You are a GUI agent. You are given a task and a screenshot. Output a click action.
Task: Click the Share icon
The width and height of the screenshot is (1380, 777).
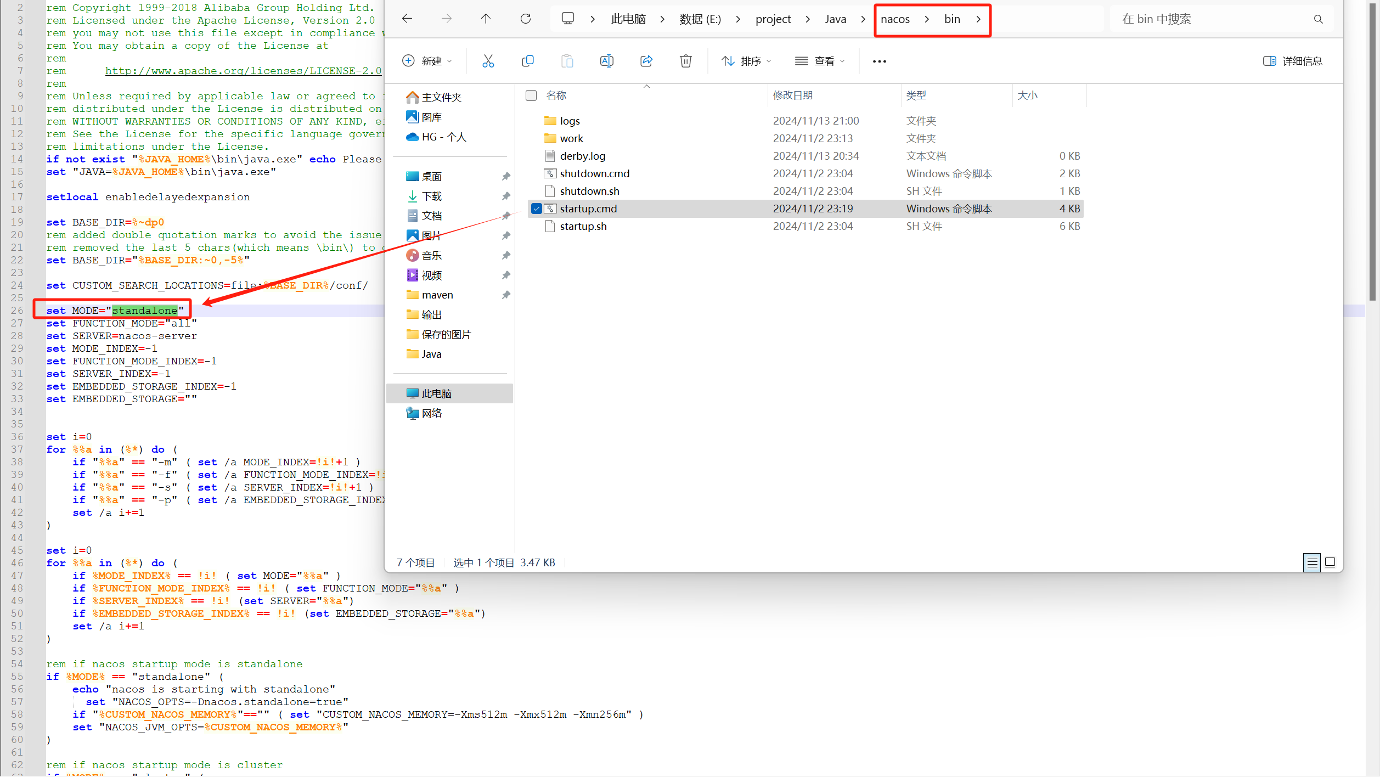click(x=646, y=61)
